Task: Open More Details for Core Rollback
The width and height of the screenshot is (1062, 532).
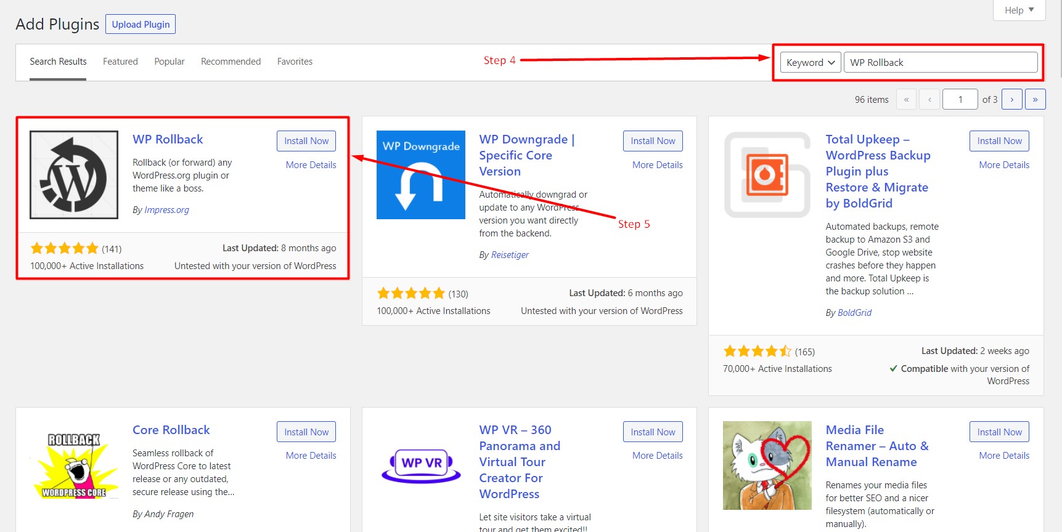Action: coord(311,456)
